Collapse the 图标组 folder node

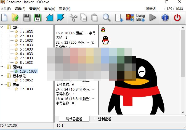(2, 67)
